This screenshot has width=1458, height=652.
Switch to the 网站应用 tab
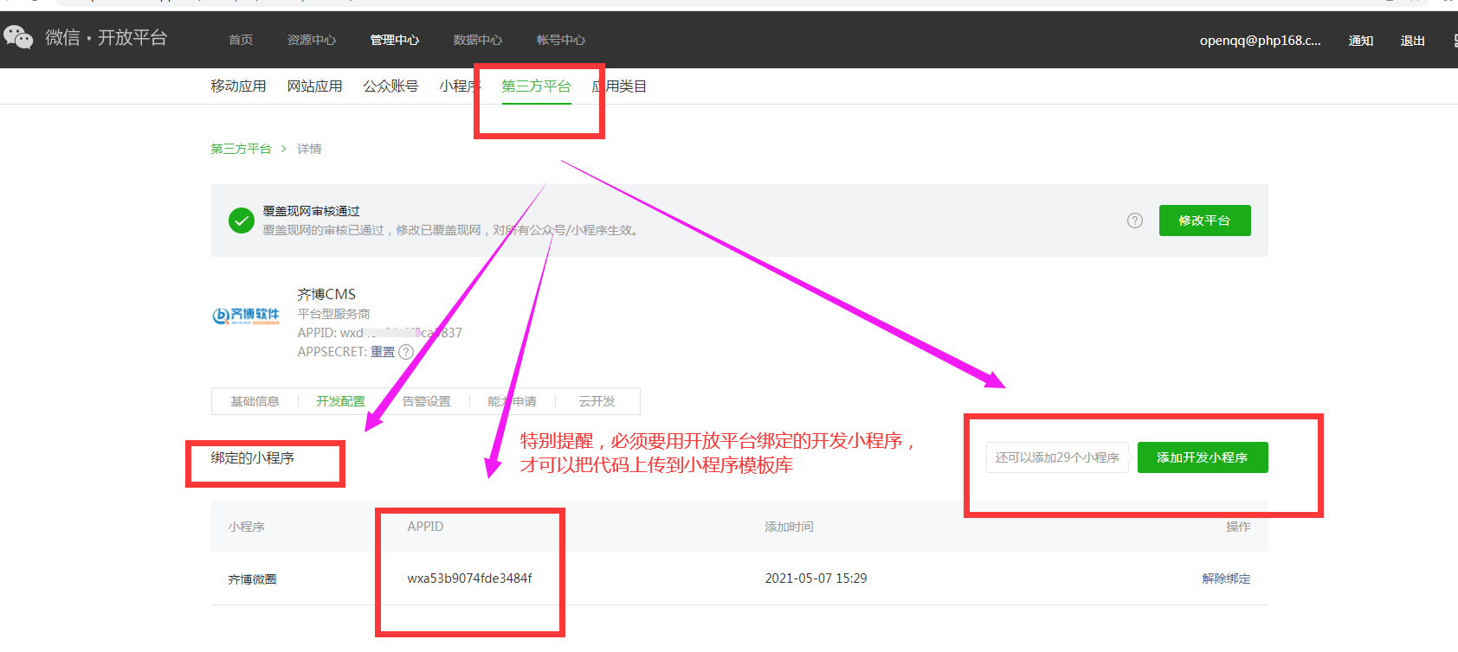pos(314,86)
